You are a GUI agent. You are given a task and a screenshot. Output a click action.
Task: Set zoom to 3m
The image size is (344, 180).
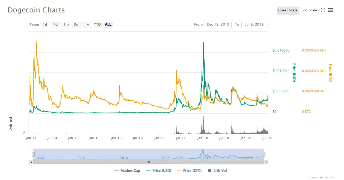click(x=77, y=24)
